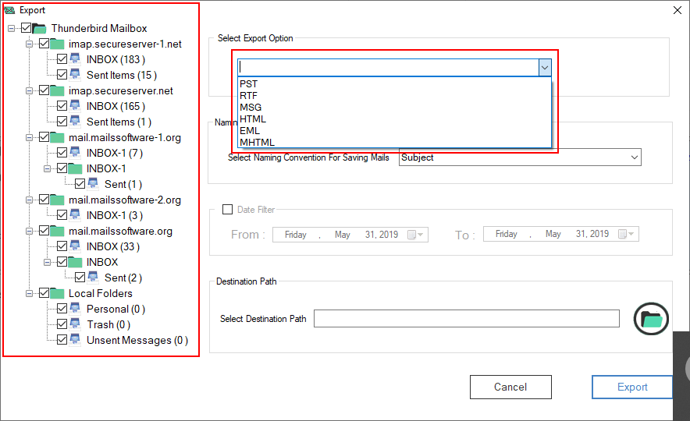Open the browse destination folder icon
Screen dimensions: 690x421
tap(651, 319)
